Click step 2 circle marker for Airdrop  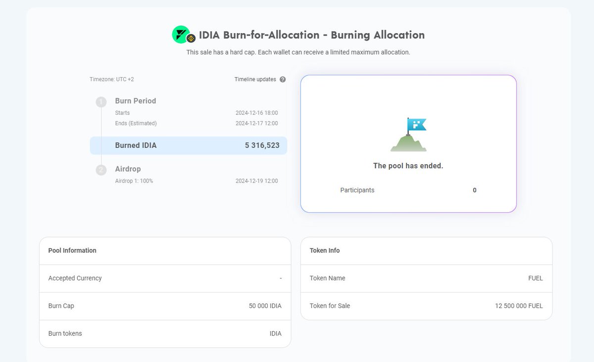click(x=101, y=170)
